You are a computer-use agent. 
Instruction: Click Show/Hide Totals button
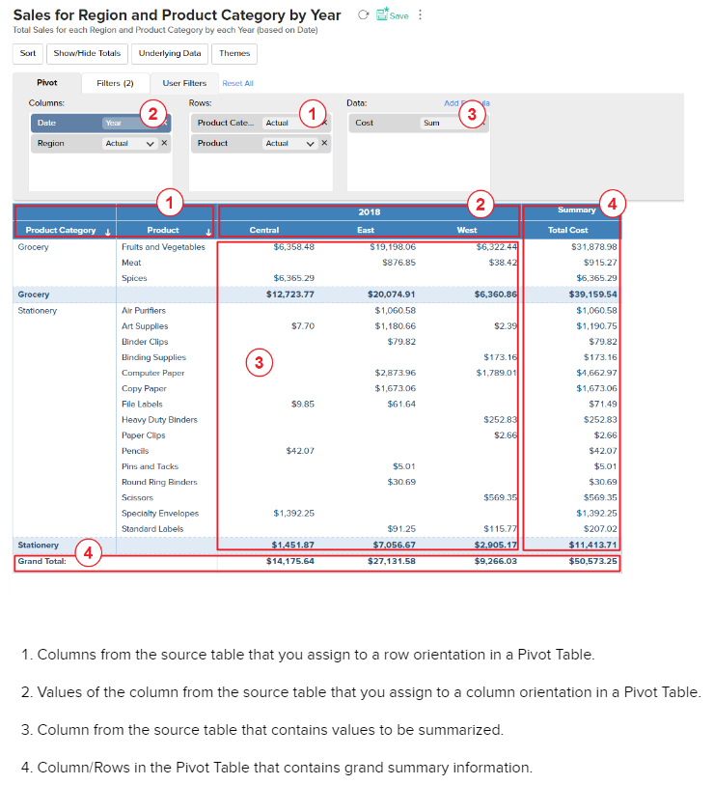click(87, 53)
